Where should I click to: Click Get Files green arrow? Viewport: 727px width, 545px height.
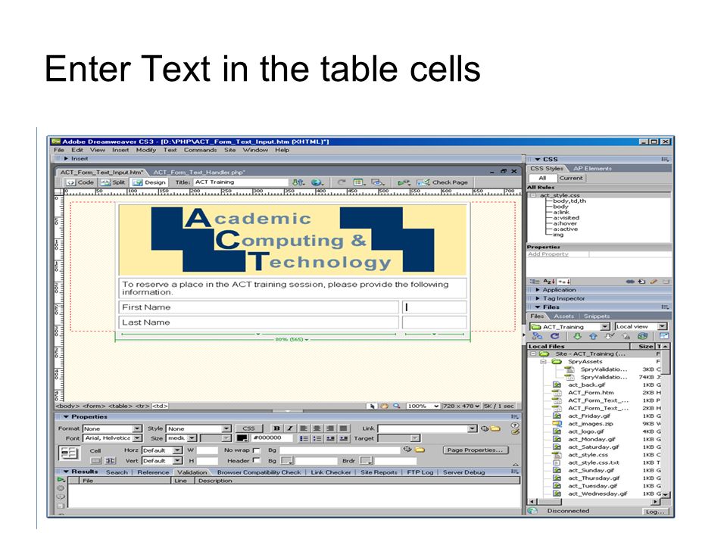click(577, 336)
